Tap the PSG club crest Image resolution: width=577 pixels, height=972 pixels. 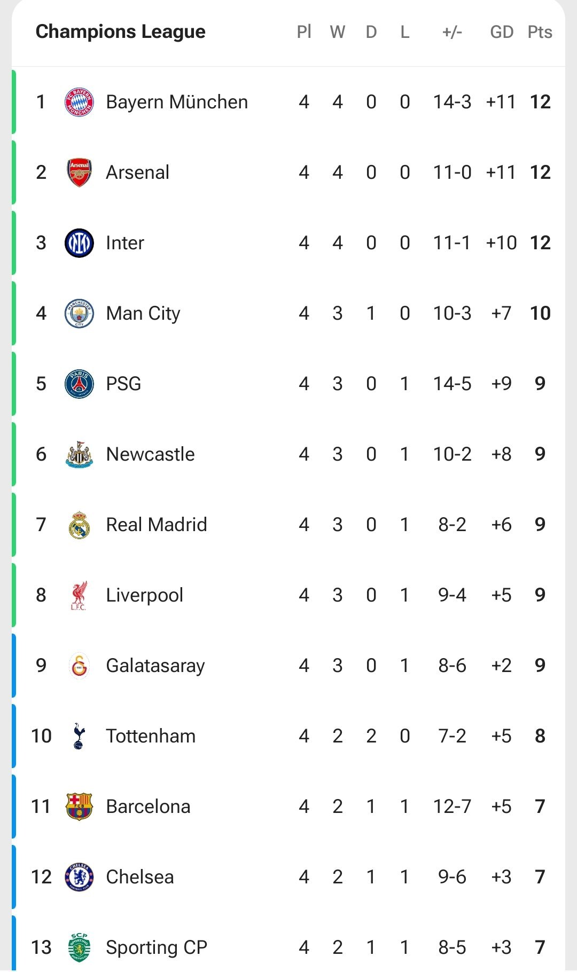click(x=79, y=384)
